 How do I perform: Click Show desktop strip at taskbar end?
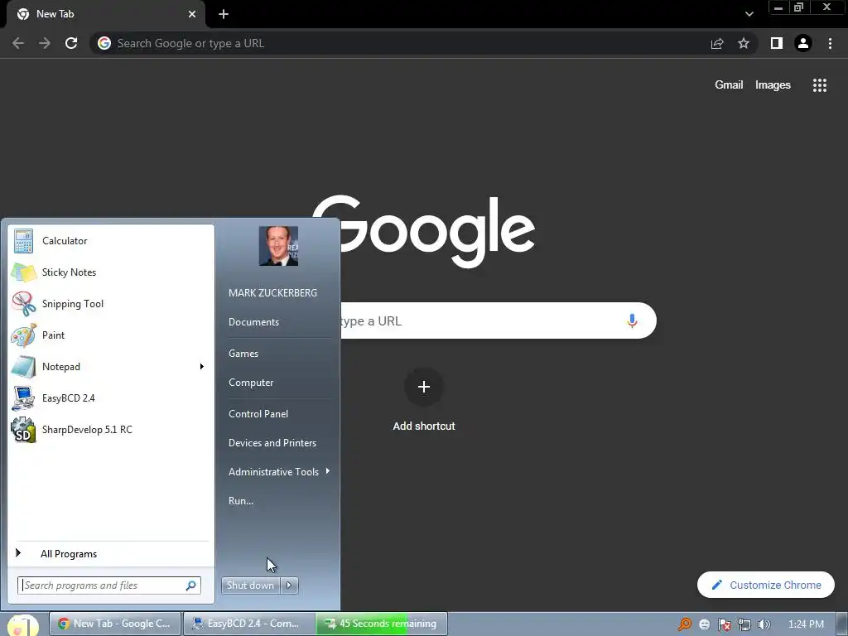pyautogui.click(x=842, y=624)
